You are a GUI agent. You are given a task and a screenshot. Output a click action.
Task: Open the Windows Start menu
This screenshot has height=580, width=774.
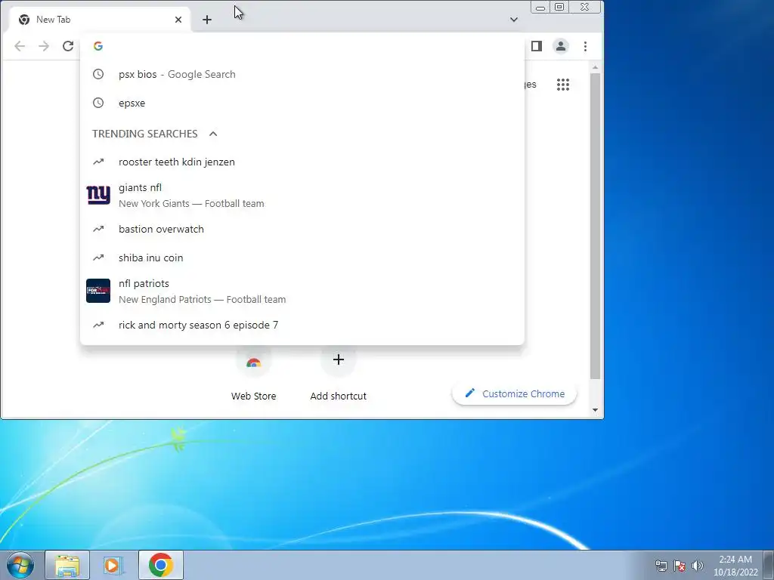(20, 565)
